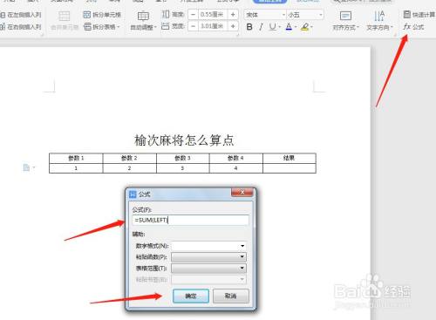Increase column width with plus button
This screenshot has height=320, width=436.
[x=233, y=26]
